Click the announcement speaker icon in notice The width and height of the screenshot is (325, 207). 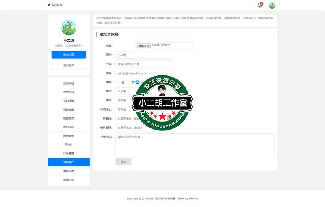(x=98, y=18)
